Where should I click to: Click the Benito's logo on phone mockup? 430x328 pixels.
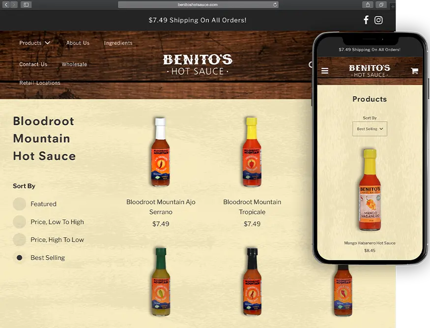point(370,71)
